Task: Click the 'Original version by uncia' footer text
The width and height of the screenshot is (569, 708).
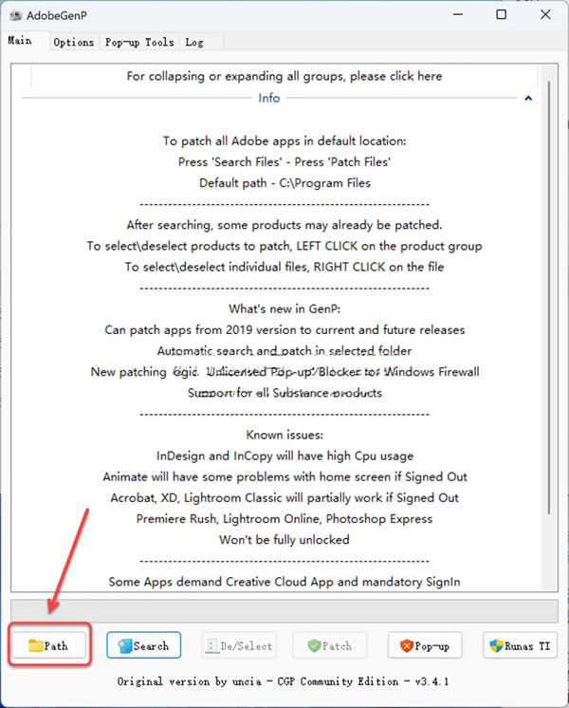Action: [x=283, y=681]
